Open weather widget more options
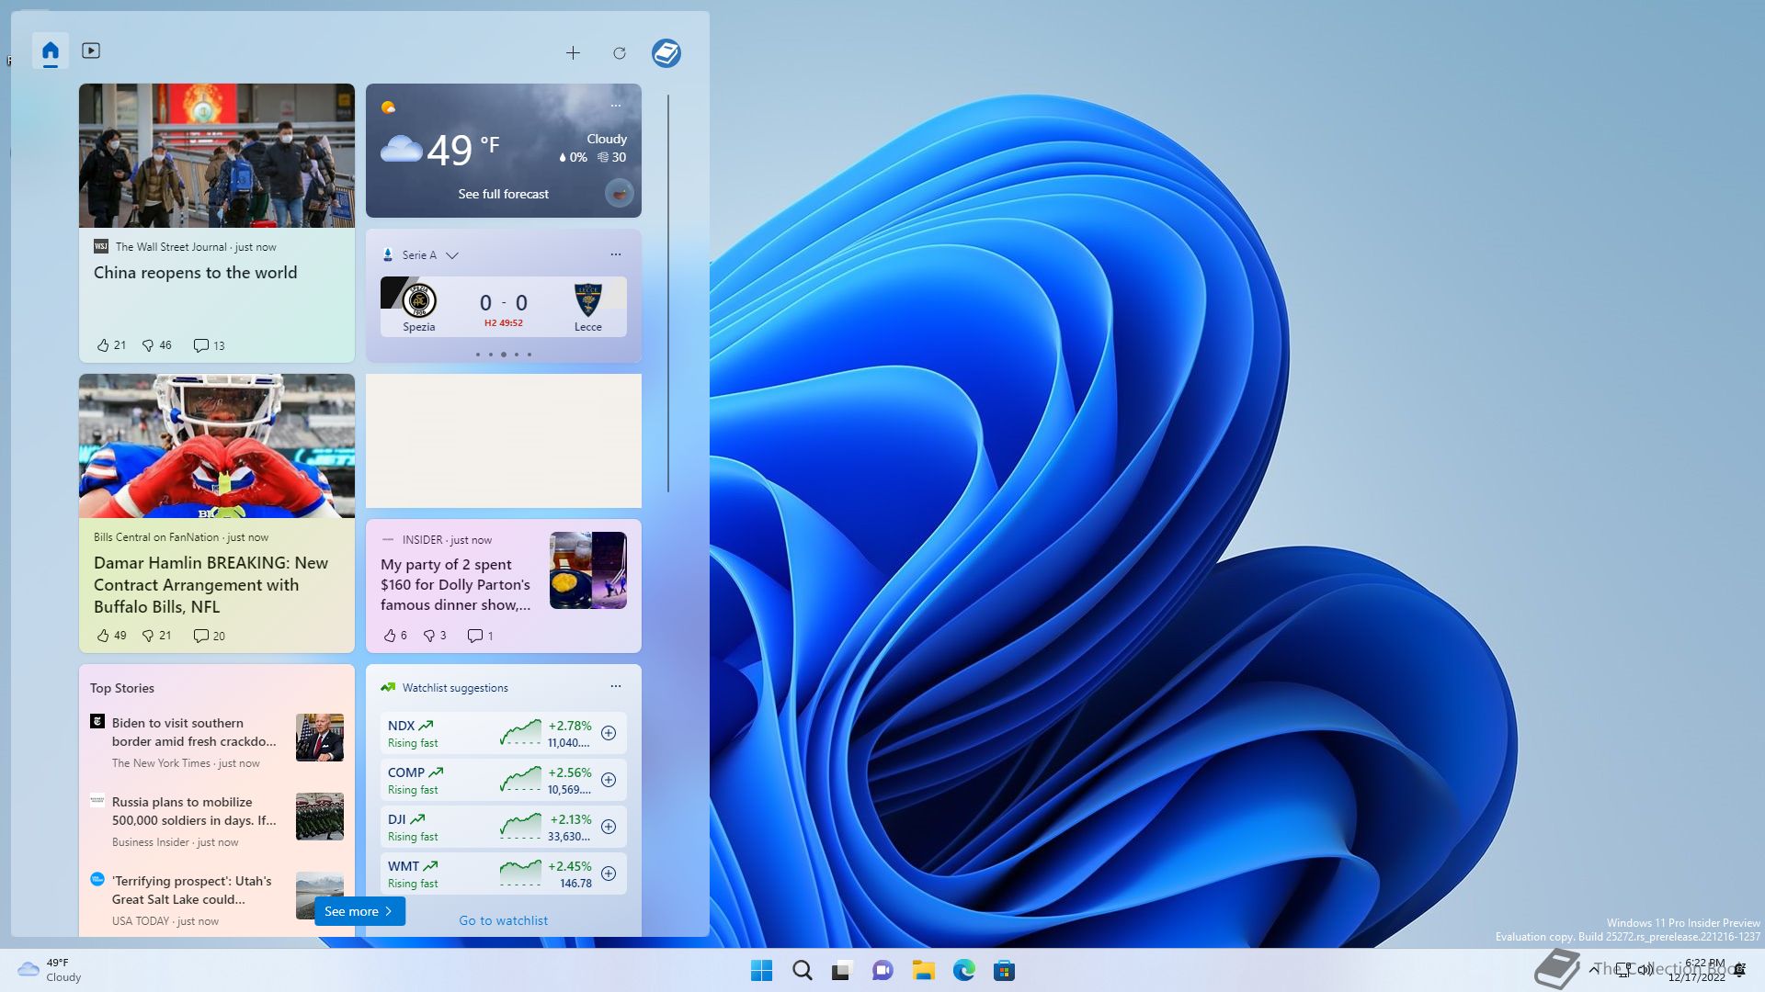Screen dimensions: 1765x992 coord(616,106)
